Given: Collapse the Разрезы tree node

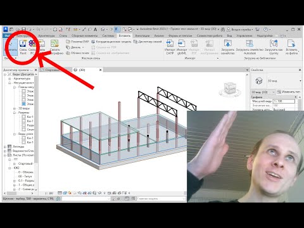Looking at the screenshot, I should [x=15, y=113].
